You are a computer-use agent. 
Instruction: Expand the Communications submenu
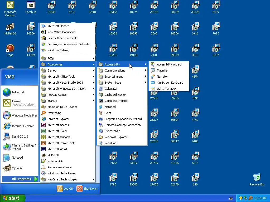(122, 70)
